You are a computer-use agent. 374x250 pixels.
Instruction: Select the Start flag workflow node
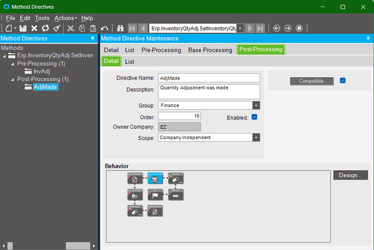pyautogui.click(x=155, y=195)
